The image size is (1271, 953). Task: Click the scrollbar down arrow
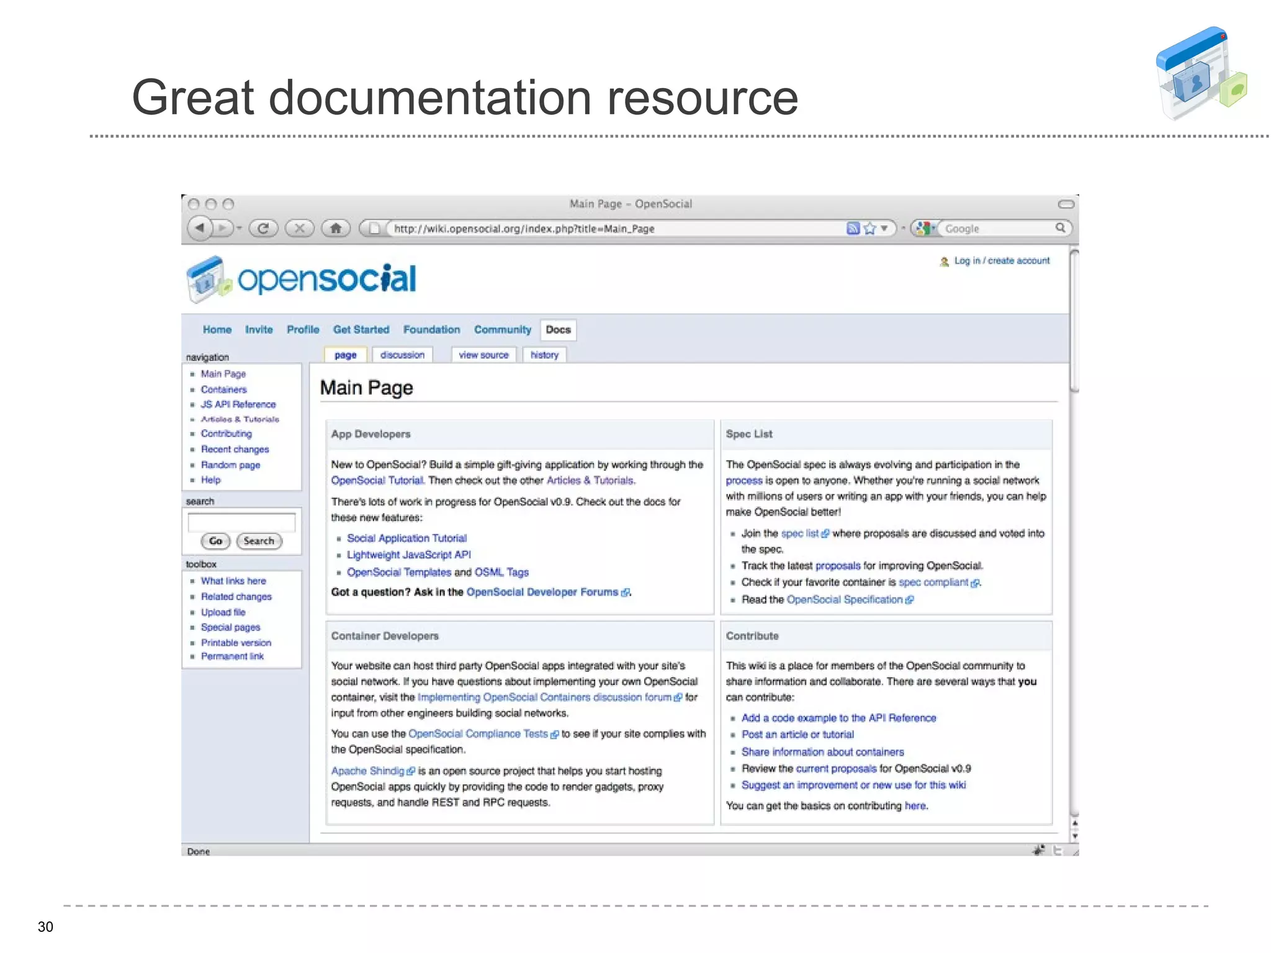coord(1074,836)
